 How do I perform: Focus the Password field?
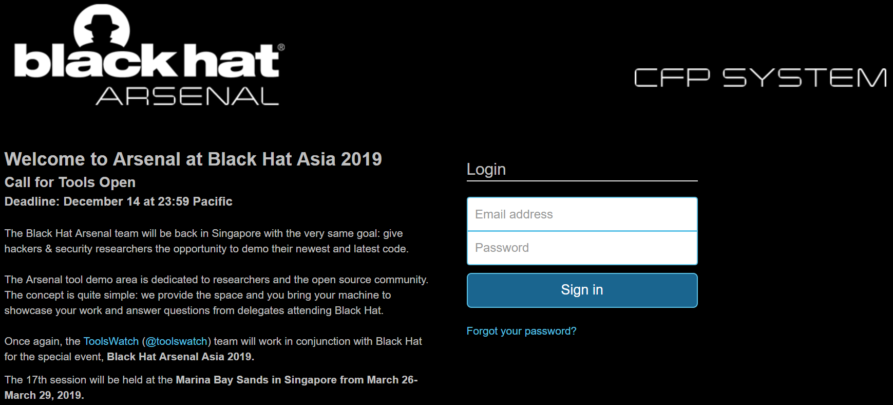tap(582, 248)
